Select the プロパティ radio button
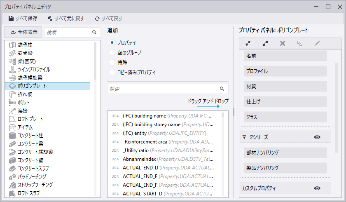Screen dimensions: 346x202 coord(112,42)
